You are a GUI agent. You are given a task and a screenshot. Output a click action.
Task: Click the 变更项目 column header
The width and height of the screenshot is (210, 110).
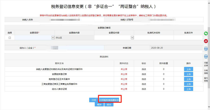34,33
